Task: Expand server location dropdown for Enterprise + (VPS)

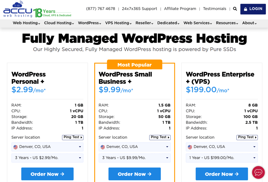Action: point(222,147)
